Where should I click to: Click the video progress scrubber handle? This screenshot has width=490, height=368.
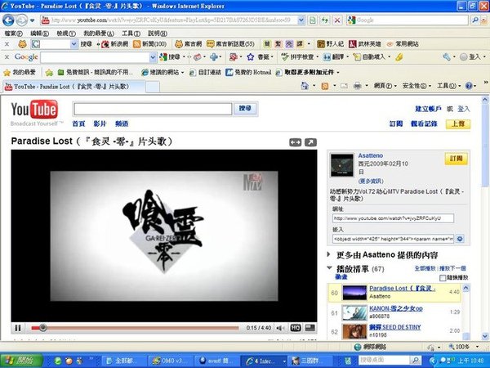[x=43, y=328]
